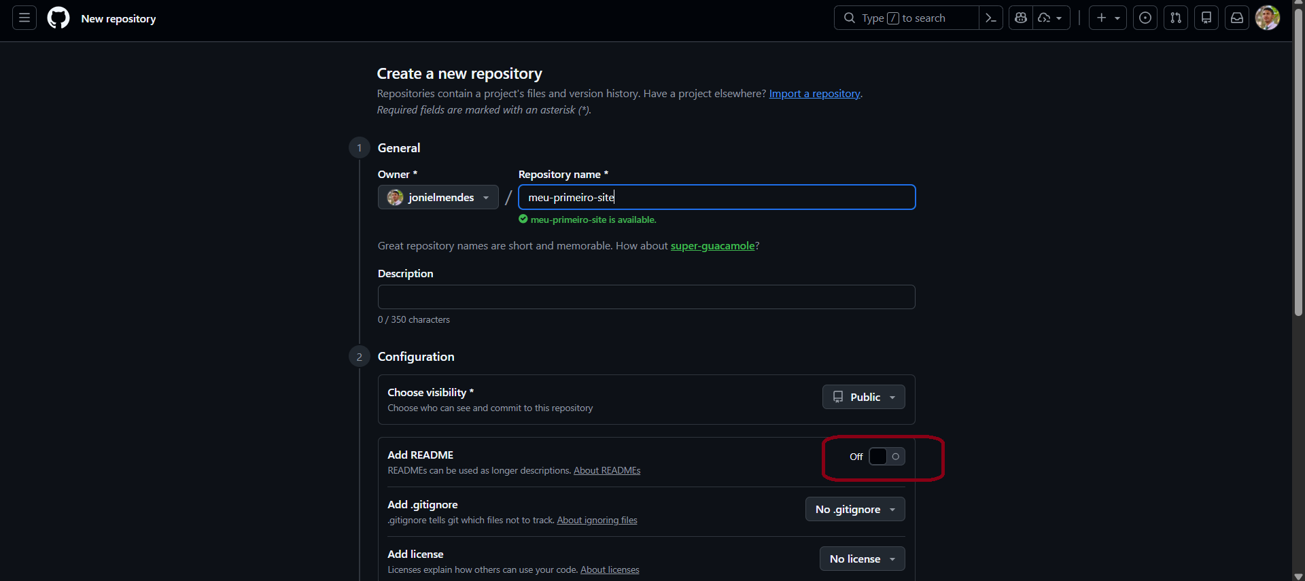Click the Add .gitignore label

pos(422,504)
